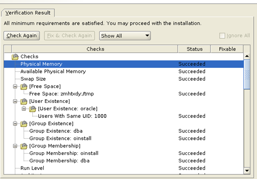Collapse the [Group Membership] tree node
Viewport: 257px width, 179px height.
tap(15, 146)
